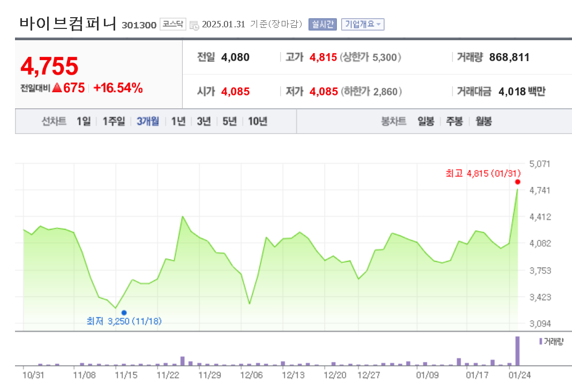The height and width of the screenshot is (386, 572).
Task: Click the 4,082 price axis label
Action: point(540,243)
